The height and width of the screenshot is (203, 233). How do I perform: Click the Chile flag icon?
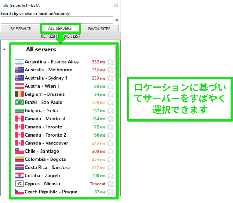click(x=19, y=151)
